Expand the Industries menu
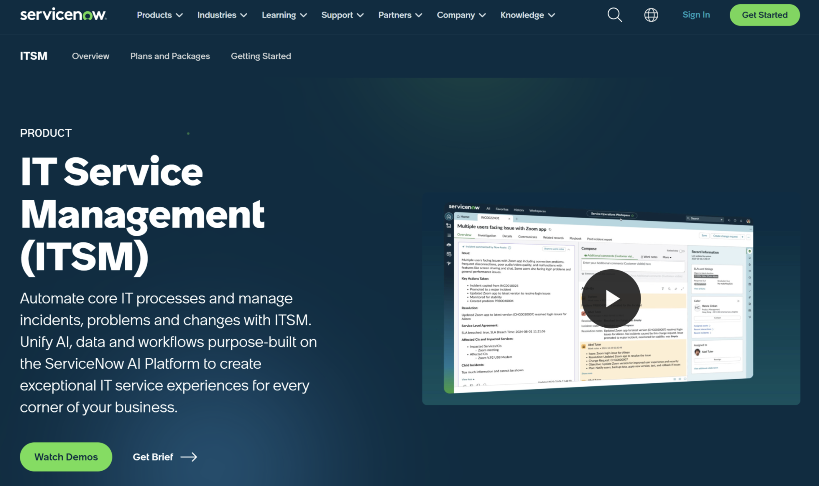 point(222,15)
